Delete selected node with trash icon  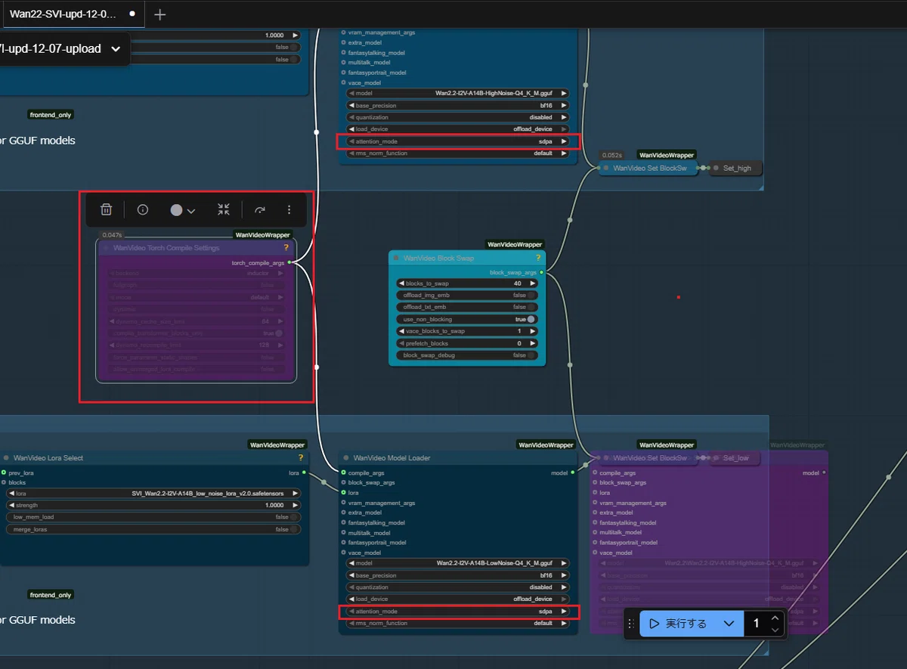tap(107, 210)
